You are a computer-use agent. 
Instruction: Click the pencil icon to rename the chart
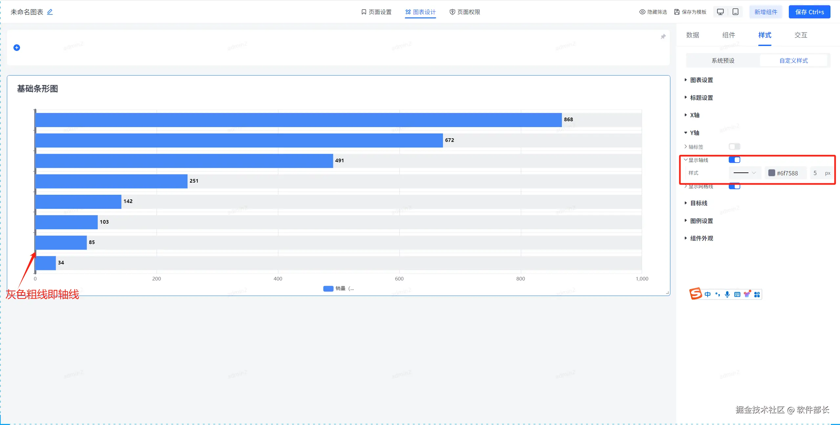pyautogui.click(x=50, y=12)
